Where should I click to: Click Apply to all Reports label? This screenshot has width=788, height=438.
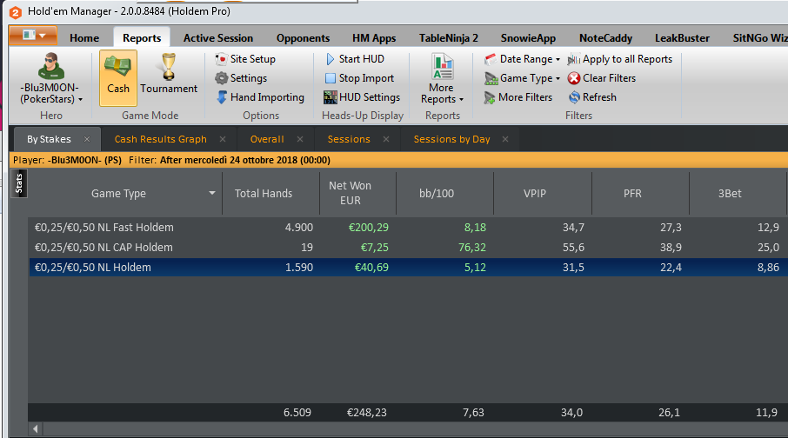click(627, 59)
